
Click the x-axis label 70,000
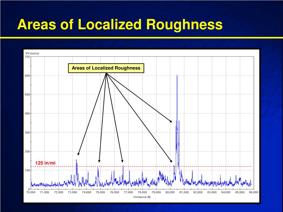31,192
